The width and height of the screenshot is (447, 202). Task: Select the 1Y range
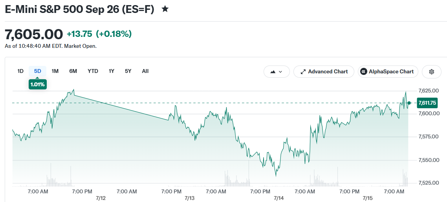pyautogui.click(x=112, y=71)
